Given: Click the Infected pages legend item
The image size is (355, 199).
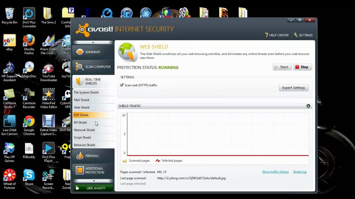Looking at the screenshot, I should pos(169,161).
